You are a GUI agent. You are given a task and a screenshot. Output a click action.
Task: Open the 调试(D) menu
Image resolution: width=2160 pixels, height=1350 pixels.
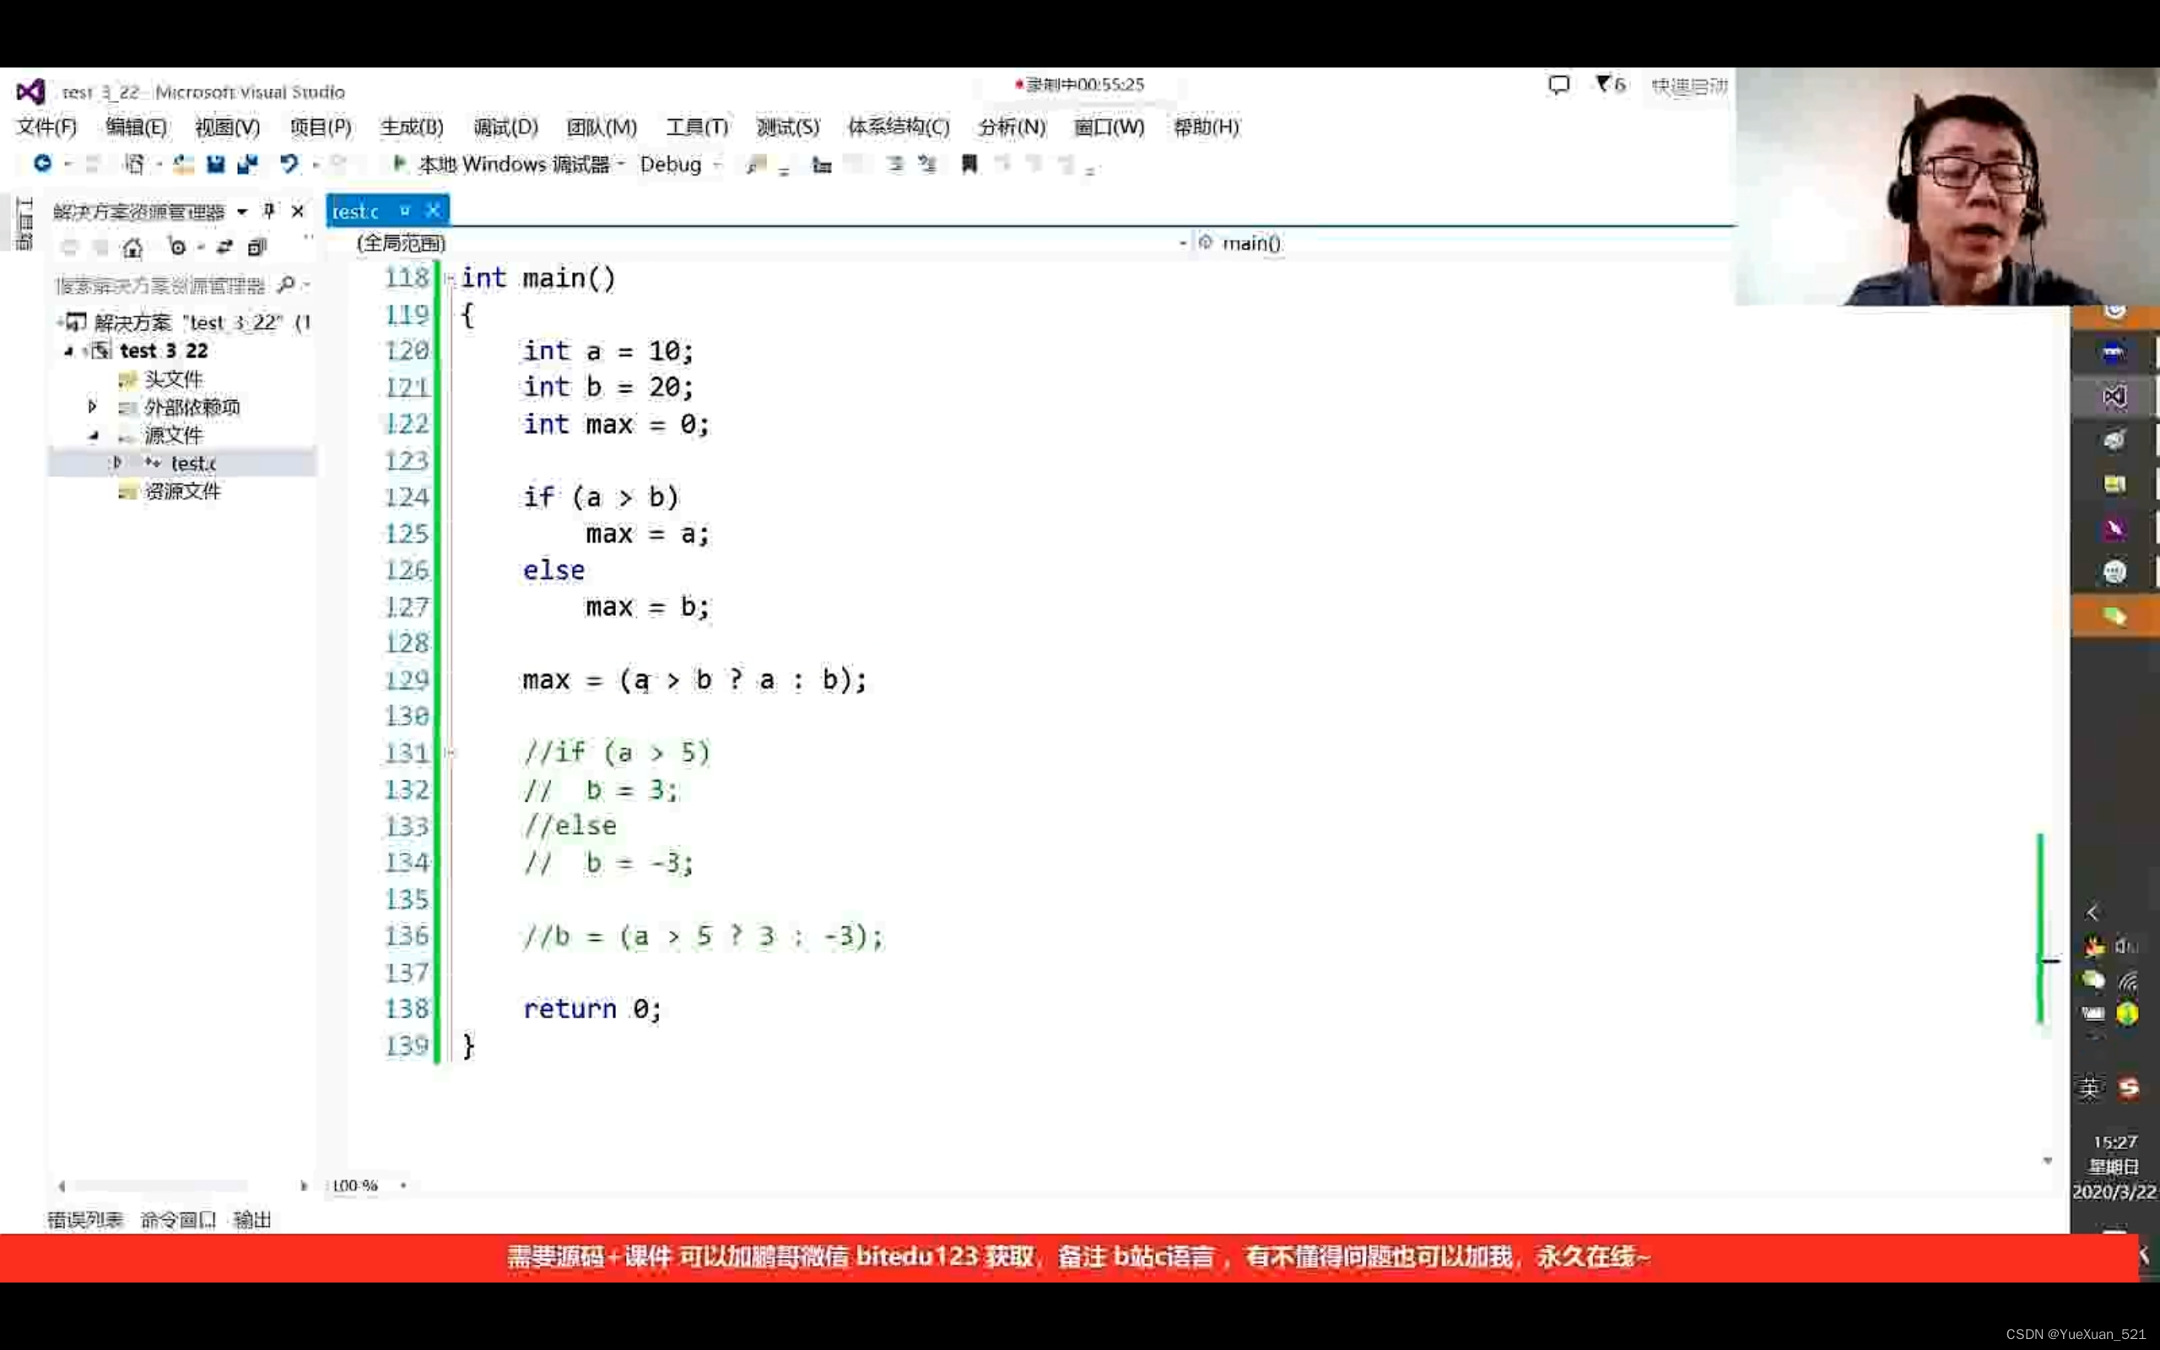coord(505,127)
